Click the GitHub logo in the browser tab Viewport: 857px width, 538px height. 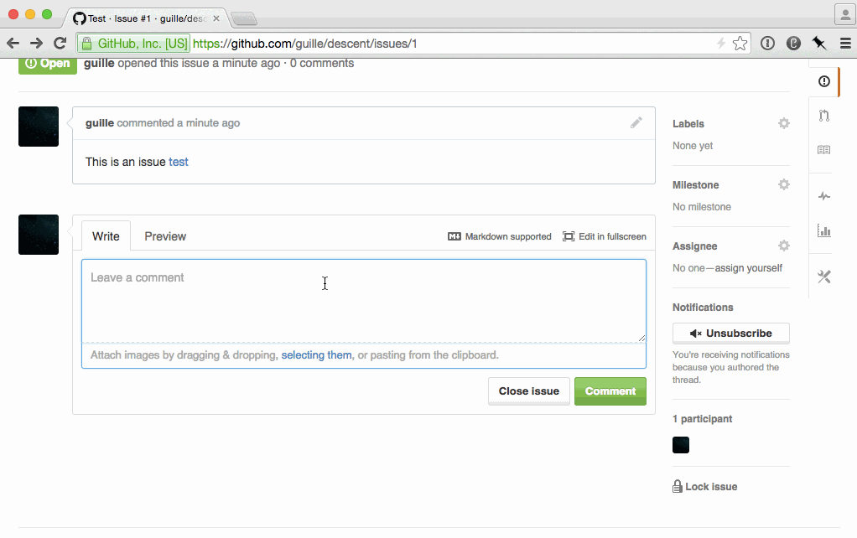pyautogui.click(x=77, y=18)
